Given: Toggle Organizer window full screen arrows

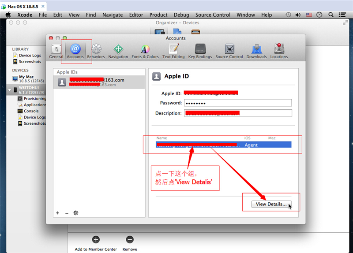Looking at the screenshot, I should click(x=345, y=23).
